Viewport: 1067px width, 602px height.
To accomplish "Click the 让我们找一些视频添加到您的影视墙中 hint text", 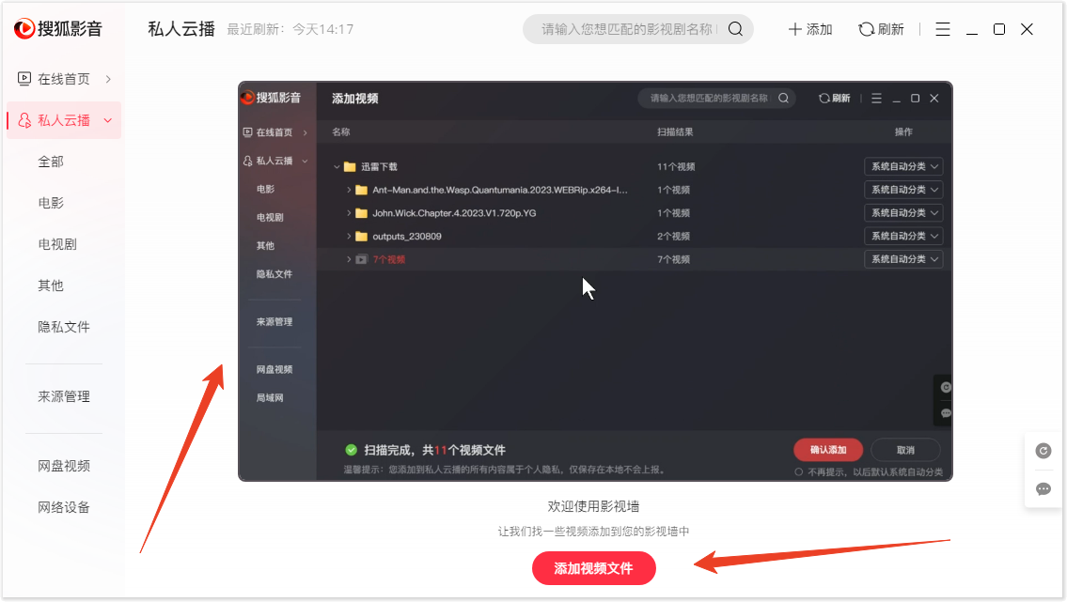I will [x=593, y=532].
